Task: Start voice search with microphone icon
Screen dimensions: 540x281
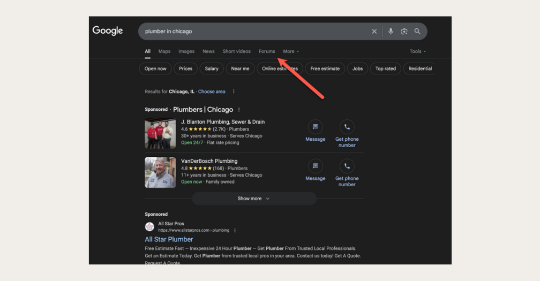Action: point(391,32)
